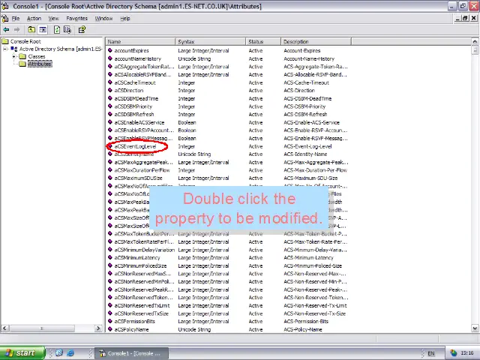Collapse the Active Directory Schema node
This screenshot has width=480, height=360.
(6, 49)
